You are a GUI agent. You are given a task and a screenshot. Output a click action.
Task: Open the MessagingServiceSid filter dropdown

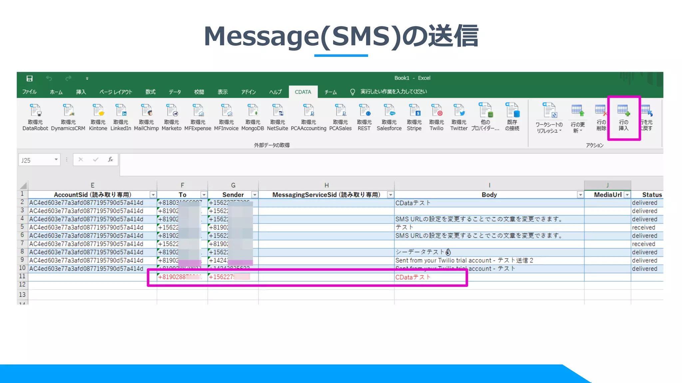click(x=391, y=195)
